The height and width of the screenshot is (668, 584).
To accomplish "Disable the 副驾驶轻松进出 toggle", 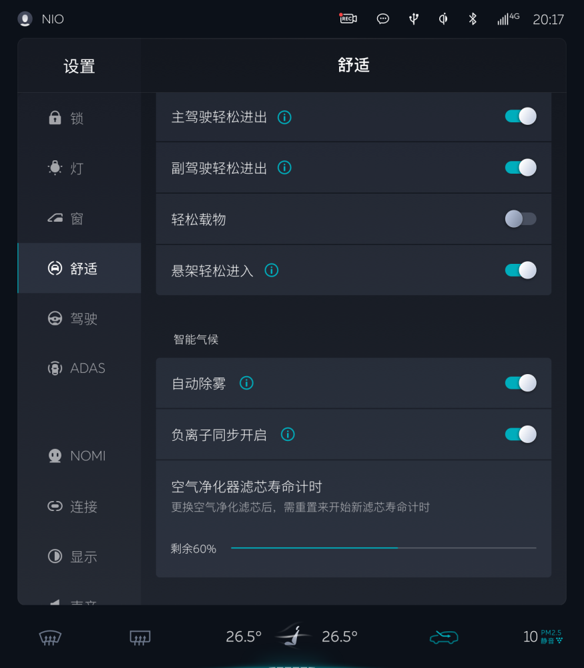I will coord(521,168).
